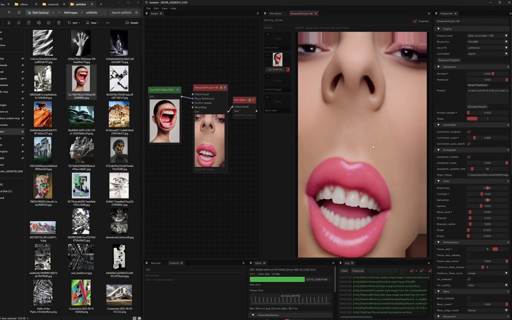Adjust the Denoise slider
Image resolution: width=512 pixels, height=320 pixels.
click(488, 73)
